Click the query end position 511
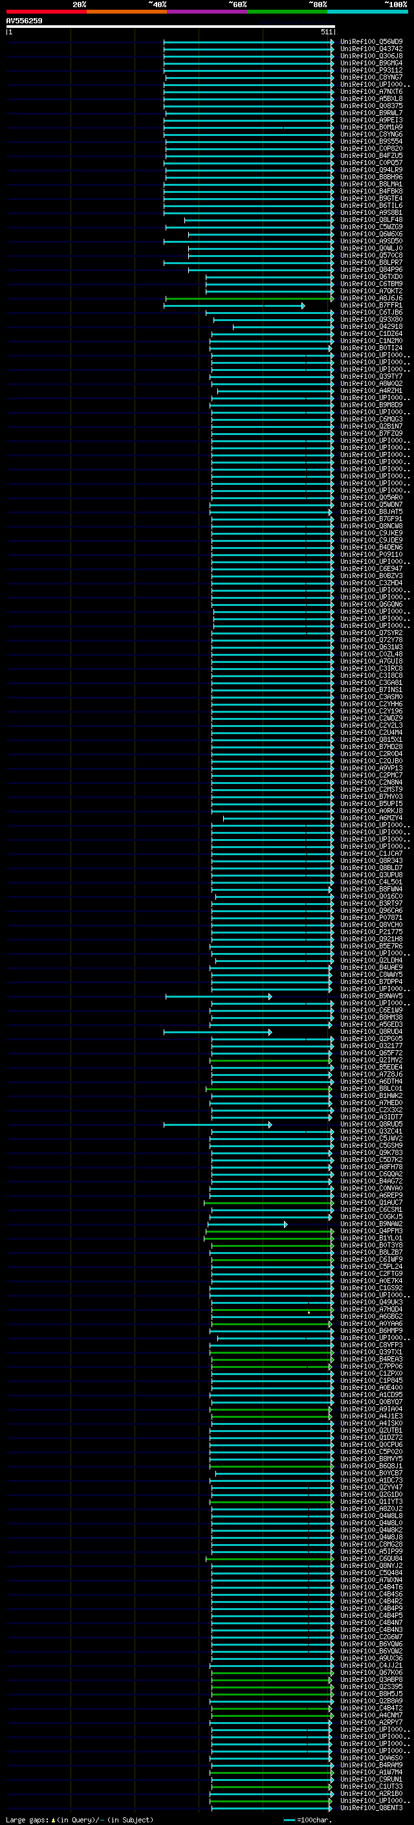This screenshot has height=1825, width=414. 326,32
